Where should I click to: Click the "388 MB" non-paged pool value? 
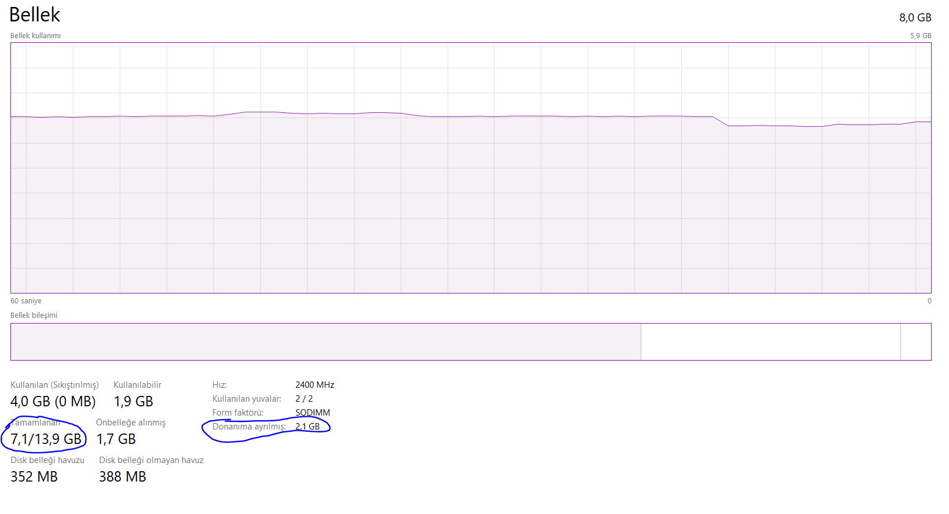[123, 476]
